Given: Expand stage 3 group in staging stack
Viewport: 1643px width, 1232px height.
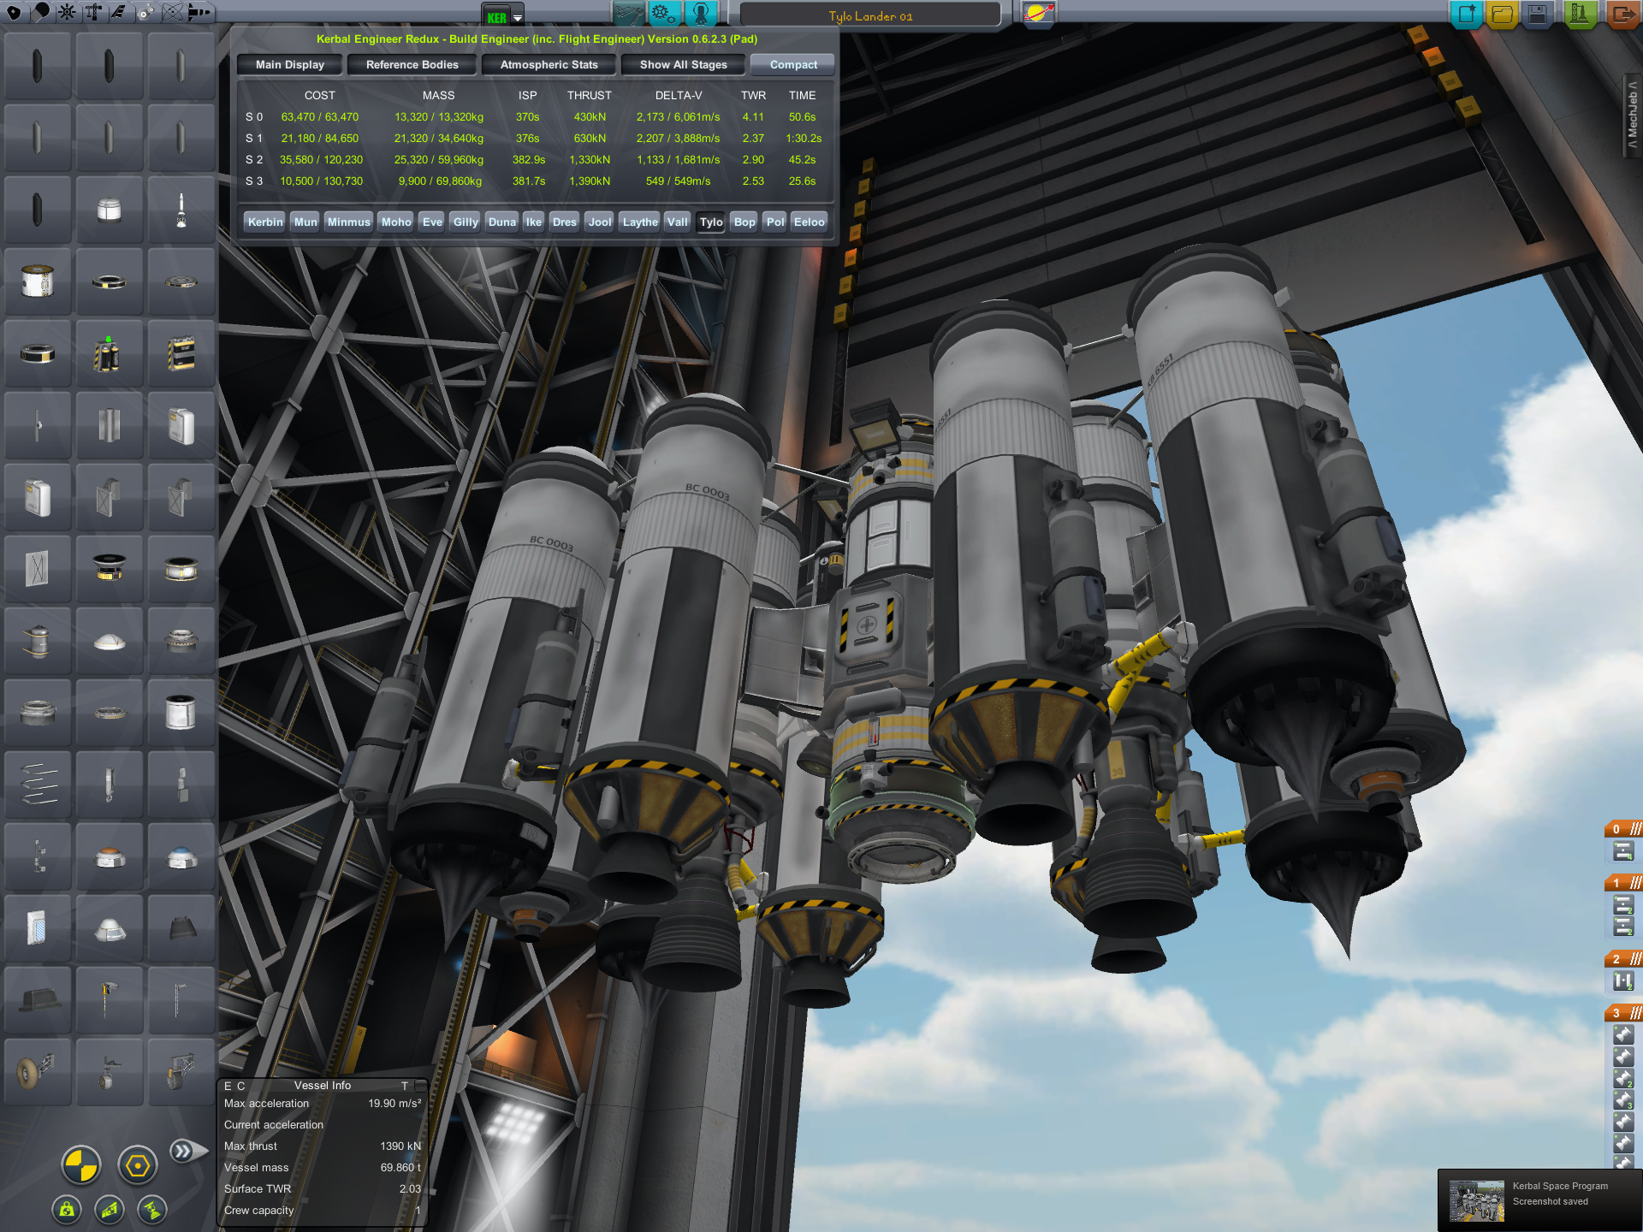Looking at the screenshot, I should coord(1623,1013).
